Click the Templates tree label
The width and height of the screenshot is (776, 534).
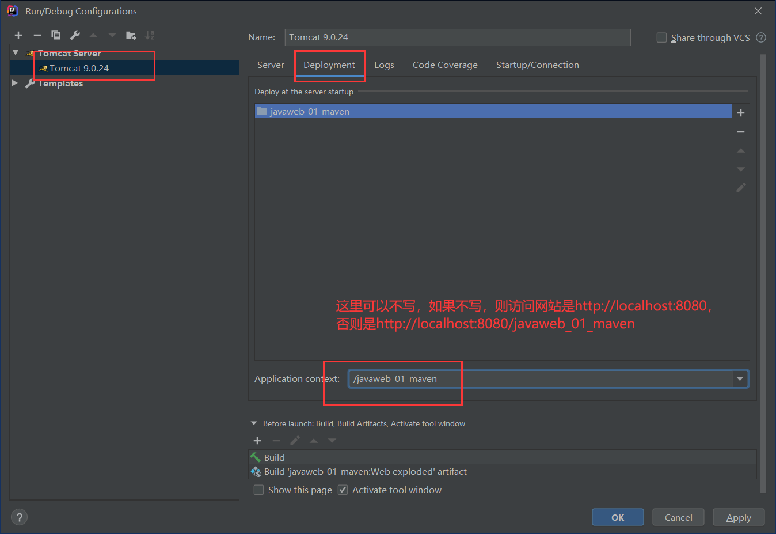[x=60, y=83]
